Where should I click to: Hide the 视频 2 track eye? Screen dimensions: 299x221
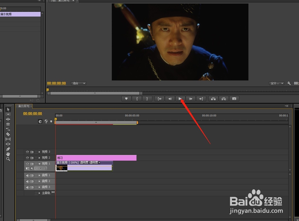(27, 158)
